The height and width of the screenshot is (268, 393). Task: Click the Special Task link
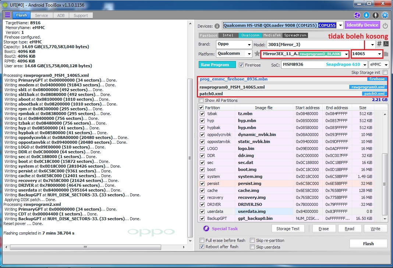click(224, 228)
